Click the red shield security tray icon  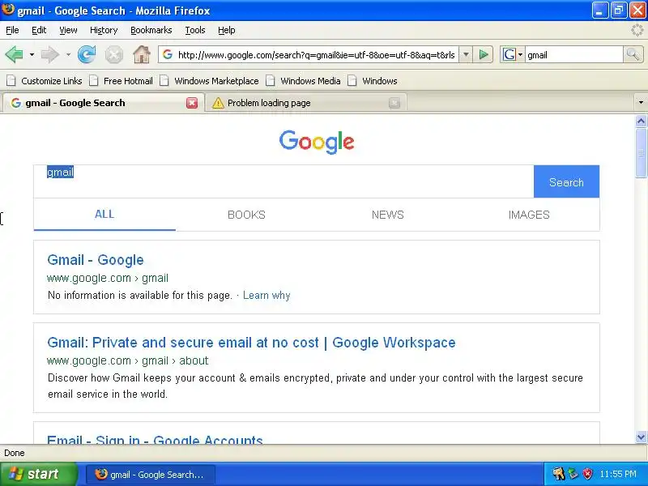tap(587, 474)
